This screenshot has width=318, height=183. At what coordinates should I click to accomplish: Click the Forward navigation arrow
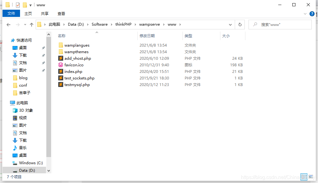(x=18, y=24)
